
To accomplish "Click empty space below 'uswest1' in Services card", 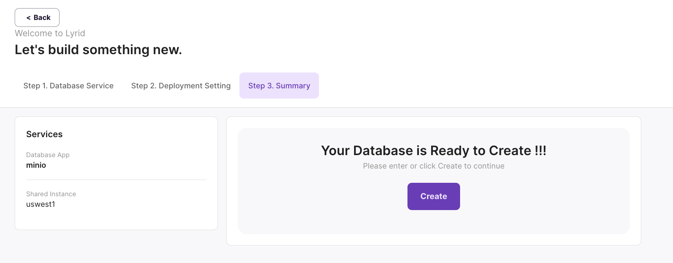I will 116,219.
